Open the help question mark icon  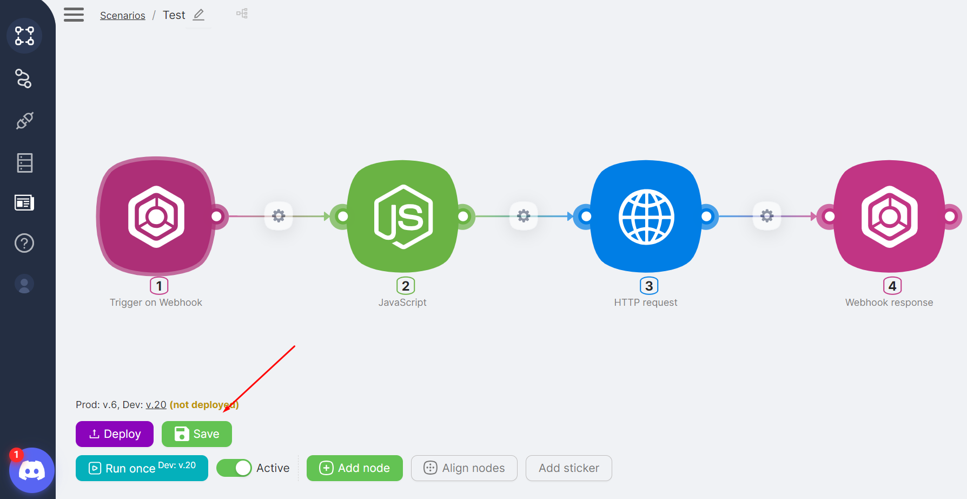coord(24,243)
